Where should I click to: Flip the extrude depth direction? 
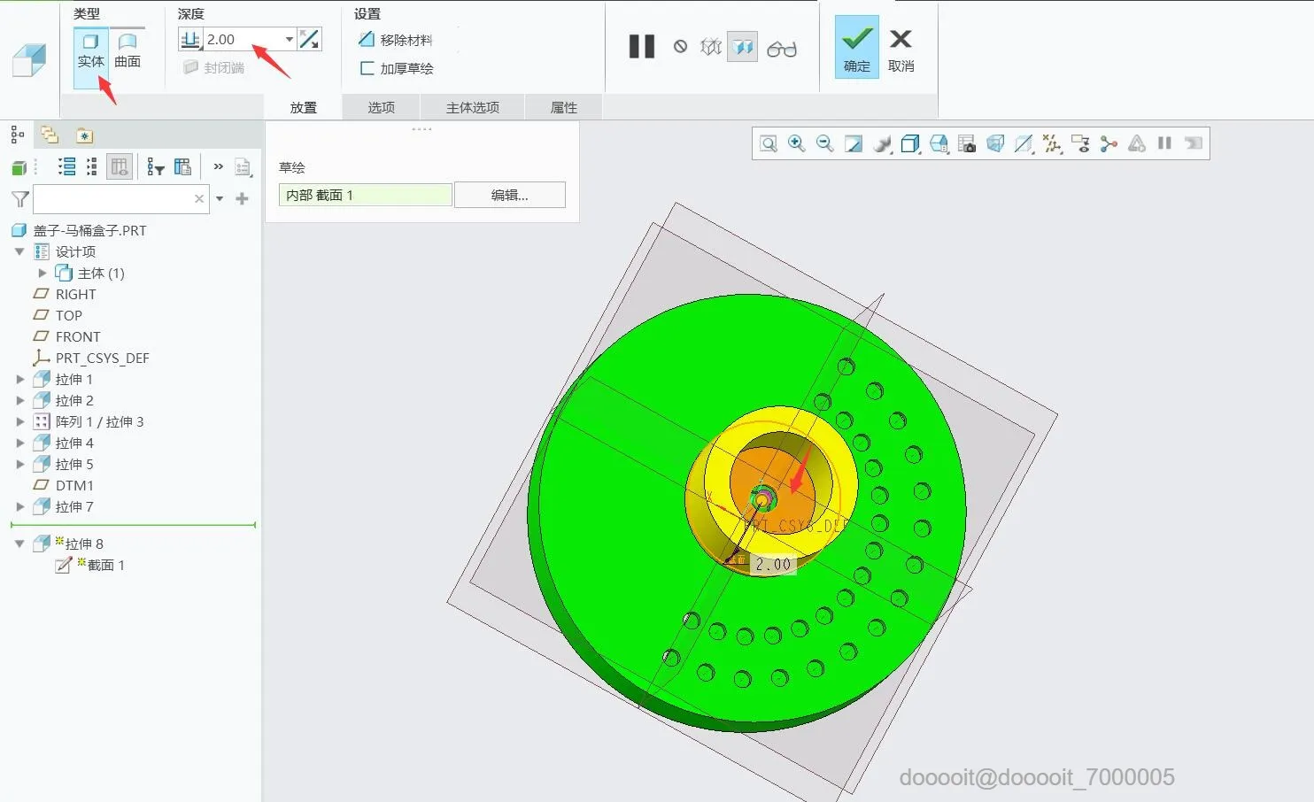309,39
